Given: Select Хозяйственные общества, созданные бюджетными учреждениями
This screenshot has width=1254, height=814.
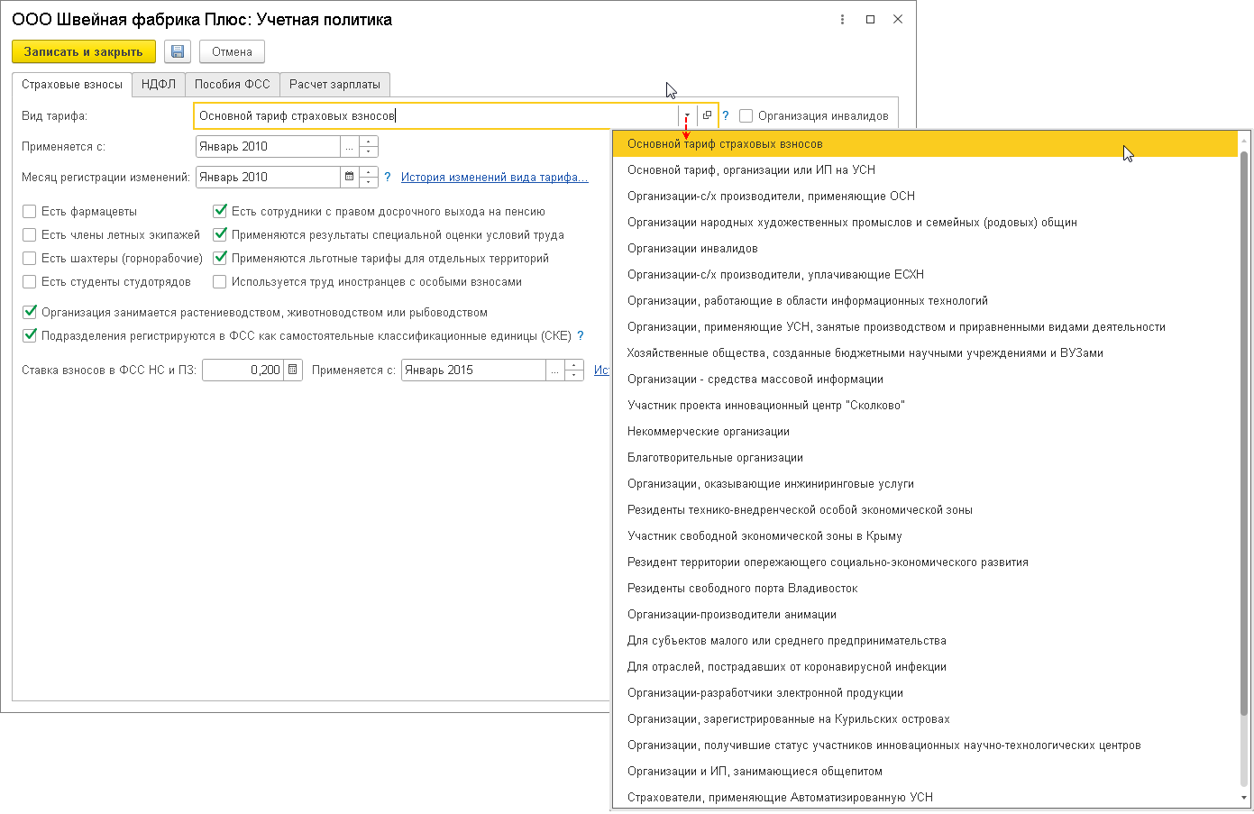Looking at the screenshot, I should coord(925,352).
